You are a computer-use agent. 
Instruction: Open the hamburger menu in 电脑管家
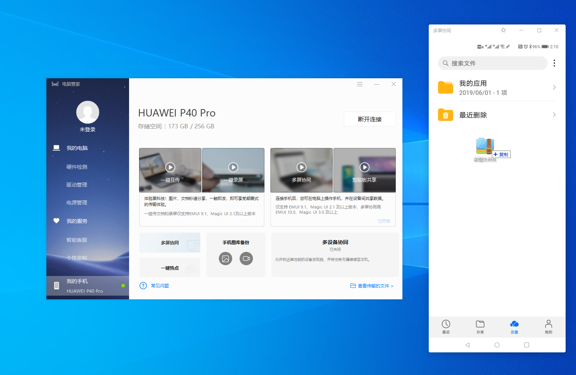point(359,84)
